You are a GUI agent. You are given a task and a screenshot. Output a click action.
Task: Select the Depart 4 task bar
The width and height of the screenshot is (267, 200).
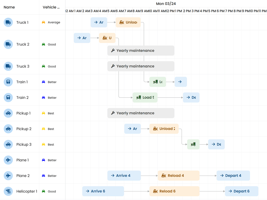pyautogui.click(x=233, y=176)
